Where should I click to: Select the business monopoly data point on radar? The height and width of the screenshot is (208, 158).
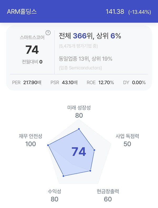click(94, 150)
